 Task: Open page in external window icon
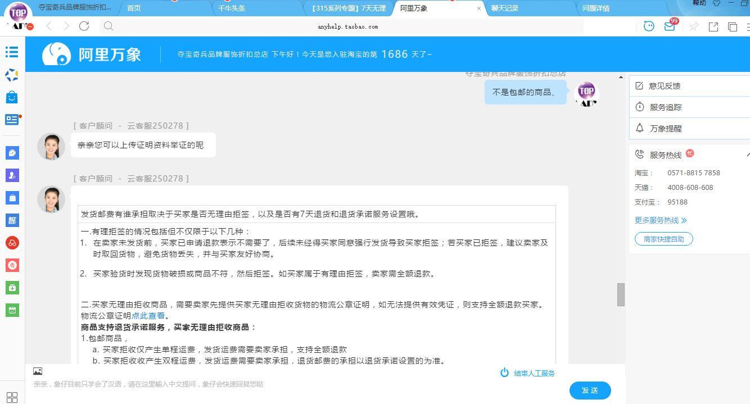[x=713, y=26]
